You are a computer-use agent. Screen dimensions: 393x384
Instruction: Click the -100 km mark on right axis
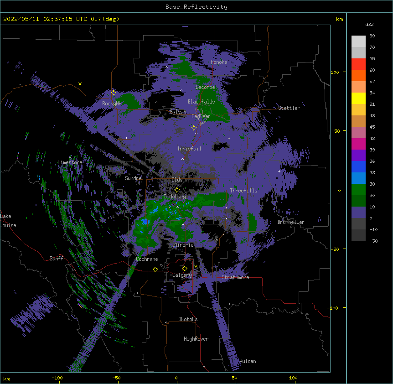[x=333, y=308]
